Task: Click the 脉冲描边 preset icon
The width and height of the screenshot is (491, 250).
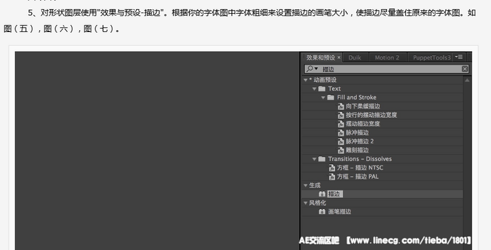Action: (x=341, y=133)
